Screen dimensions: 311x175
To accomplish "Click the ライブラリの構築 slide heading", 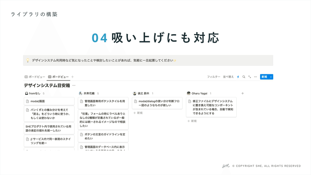I will pyautogui.click(x=34, y=14).
